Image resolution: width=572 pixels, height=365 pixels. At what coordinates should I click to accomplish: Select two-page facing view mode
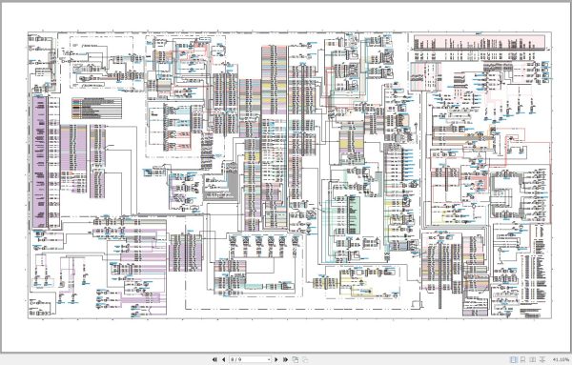(533, 359)
